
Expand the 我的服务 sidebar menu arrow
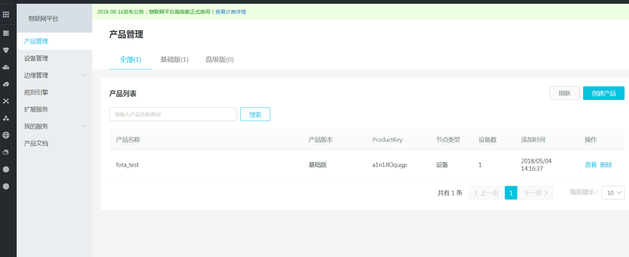pyautogui.click(x=83, y=126)
